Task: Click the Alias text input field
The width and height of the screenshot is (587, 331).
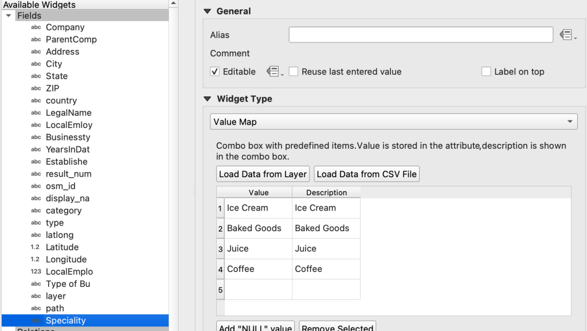Action: click(x=420, y=35)
